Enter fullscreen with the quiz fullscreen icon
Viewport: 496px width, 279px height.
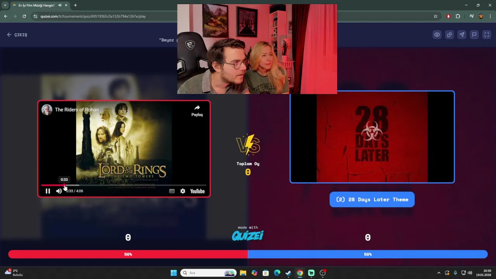(487, 34)
